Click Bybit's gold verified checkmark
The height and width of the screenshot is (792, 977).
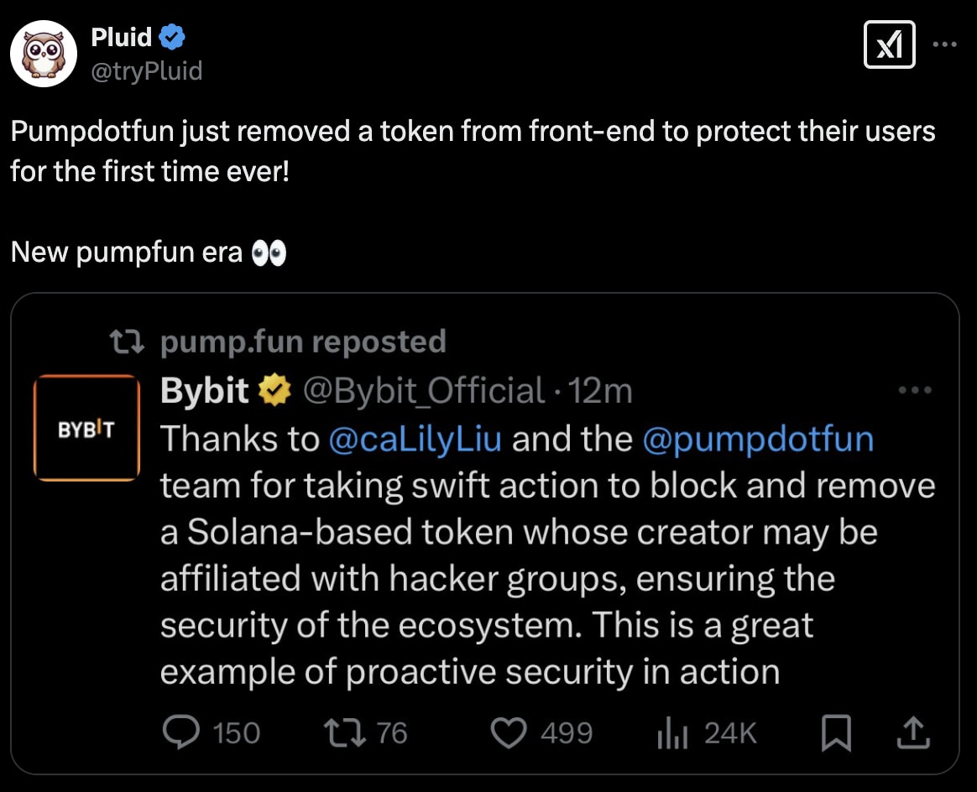(x=273, y=388)
